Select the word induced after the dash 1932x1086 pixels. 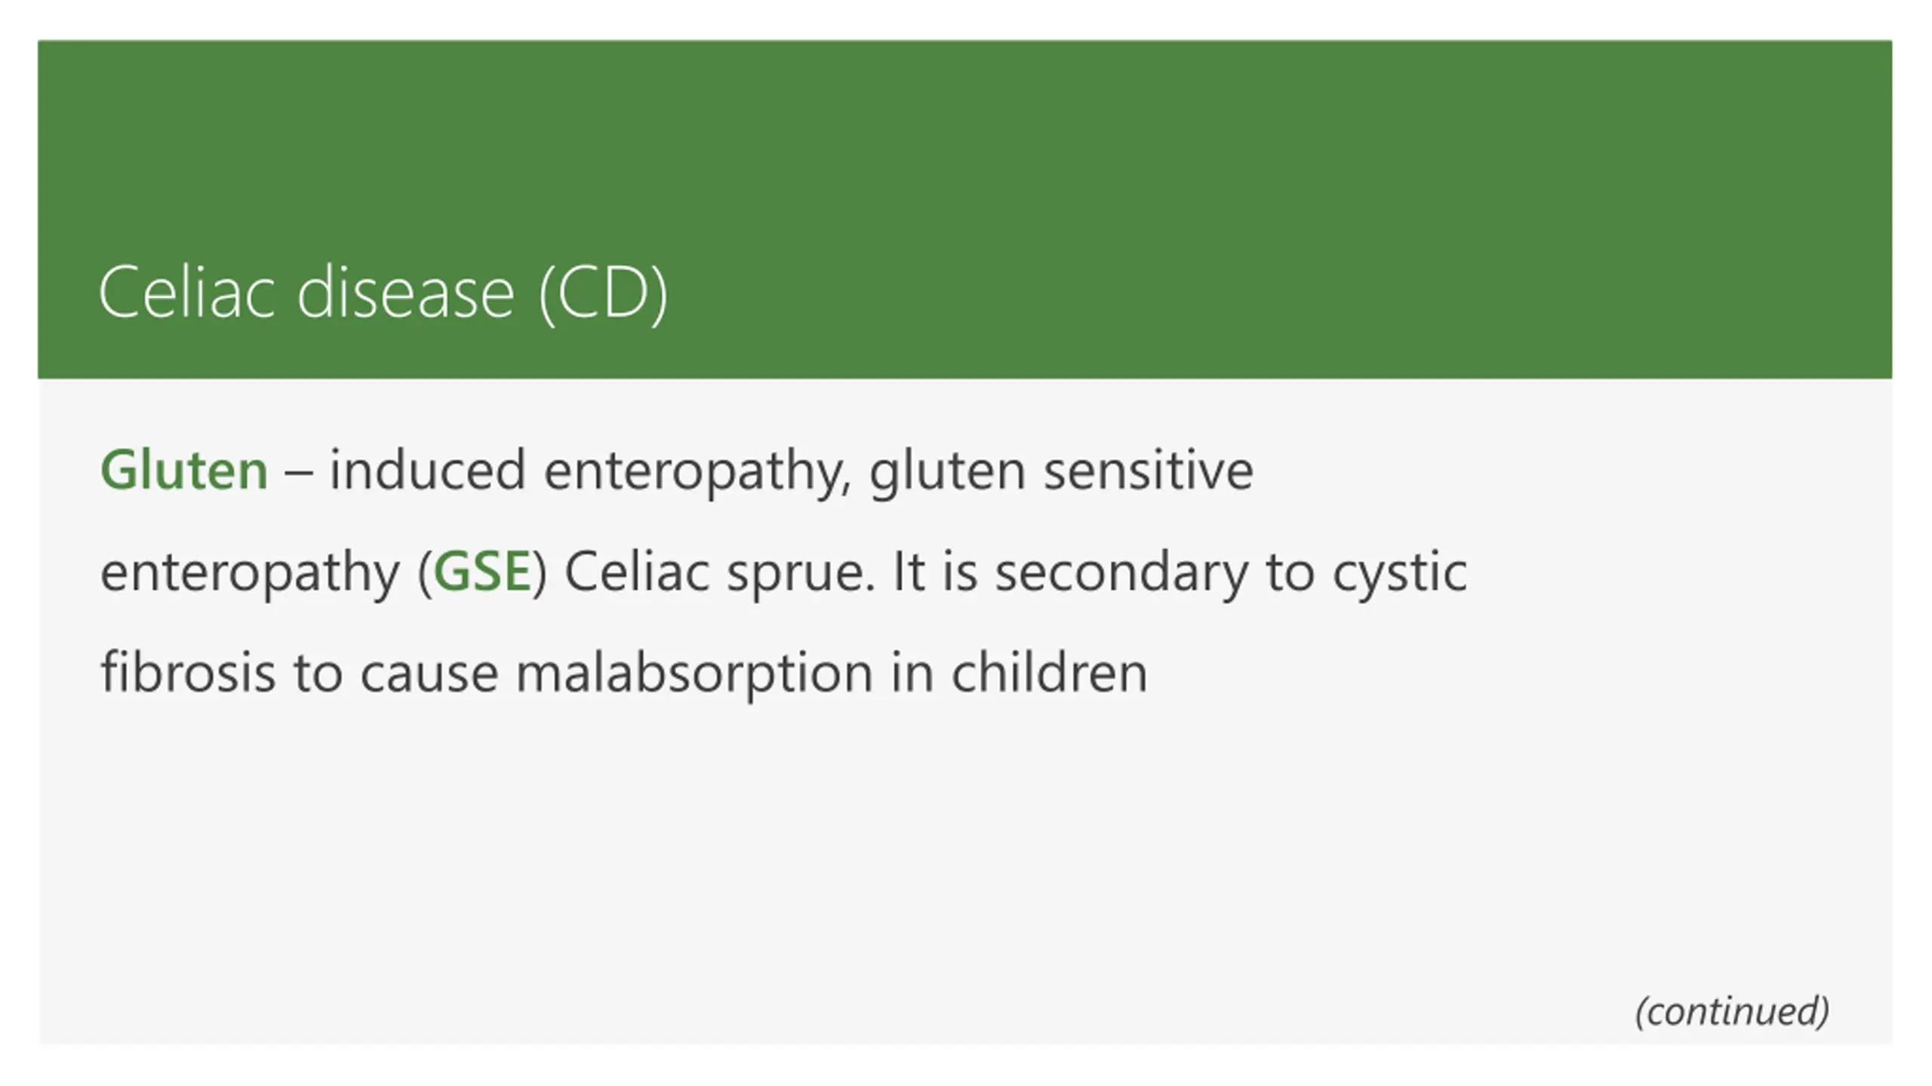tap(428, 470)
